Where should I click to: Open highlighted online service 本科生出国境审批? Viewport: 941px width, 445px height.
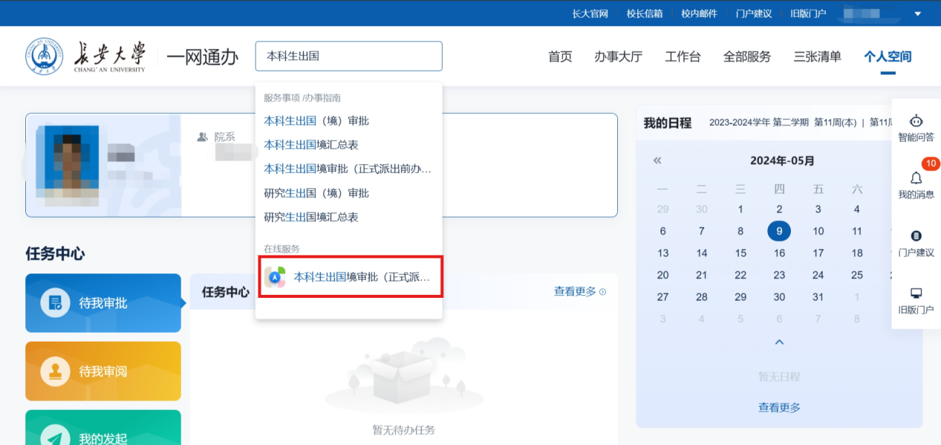click(x=350, y=277)
